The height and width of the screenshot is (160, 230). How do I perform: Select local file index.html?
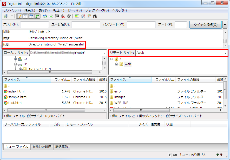pos(16,91)
